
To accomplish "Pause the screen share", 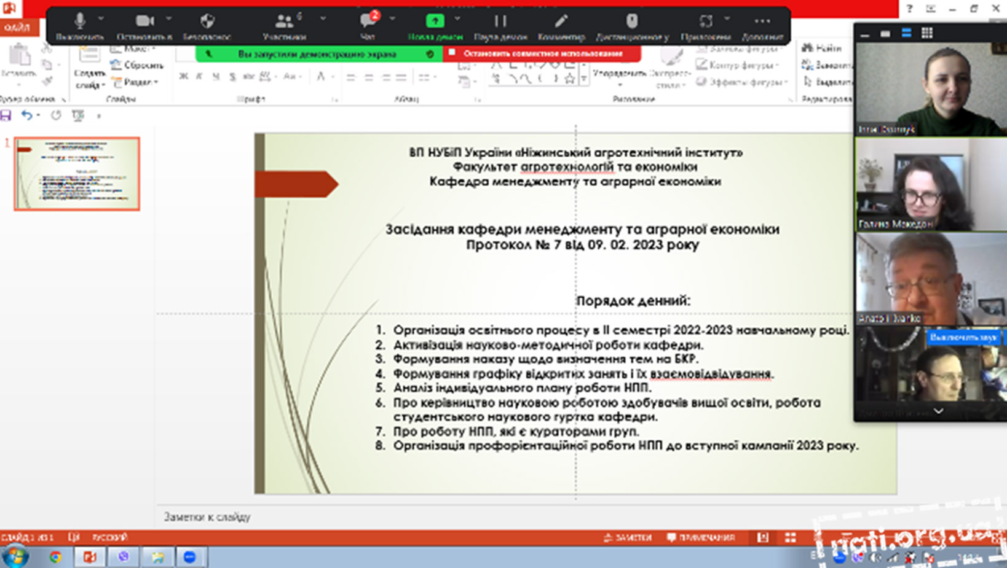I will (x=500, y=26).
